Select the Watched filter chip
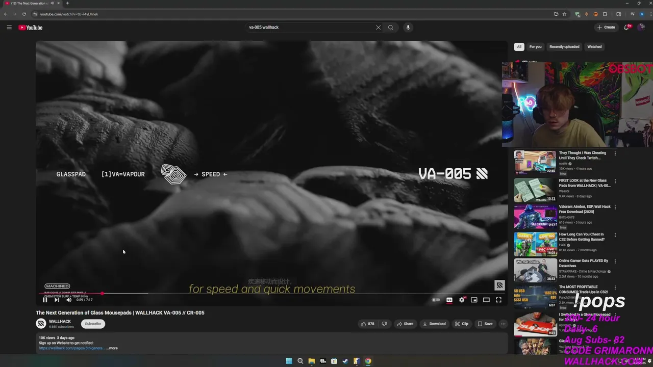The width and height of the screenshot is (653, 367). pos(594,47)
